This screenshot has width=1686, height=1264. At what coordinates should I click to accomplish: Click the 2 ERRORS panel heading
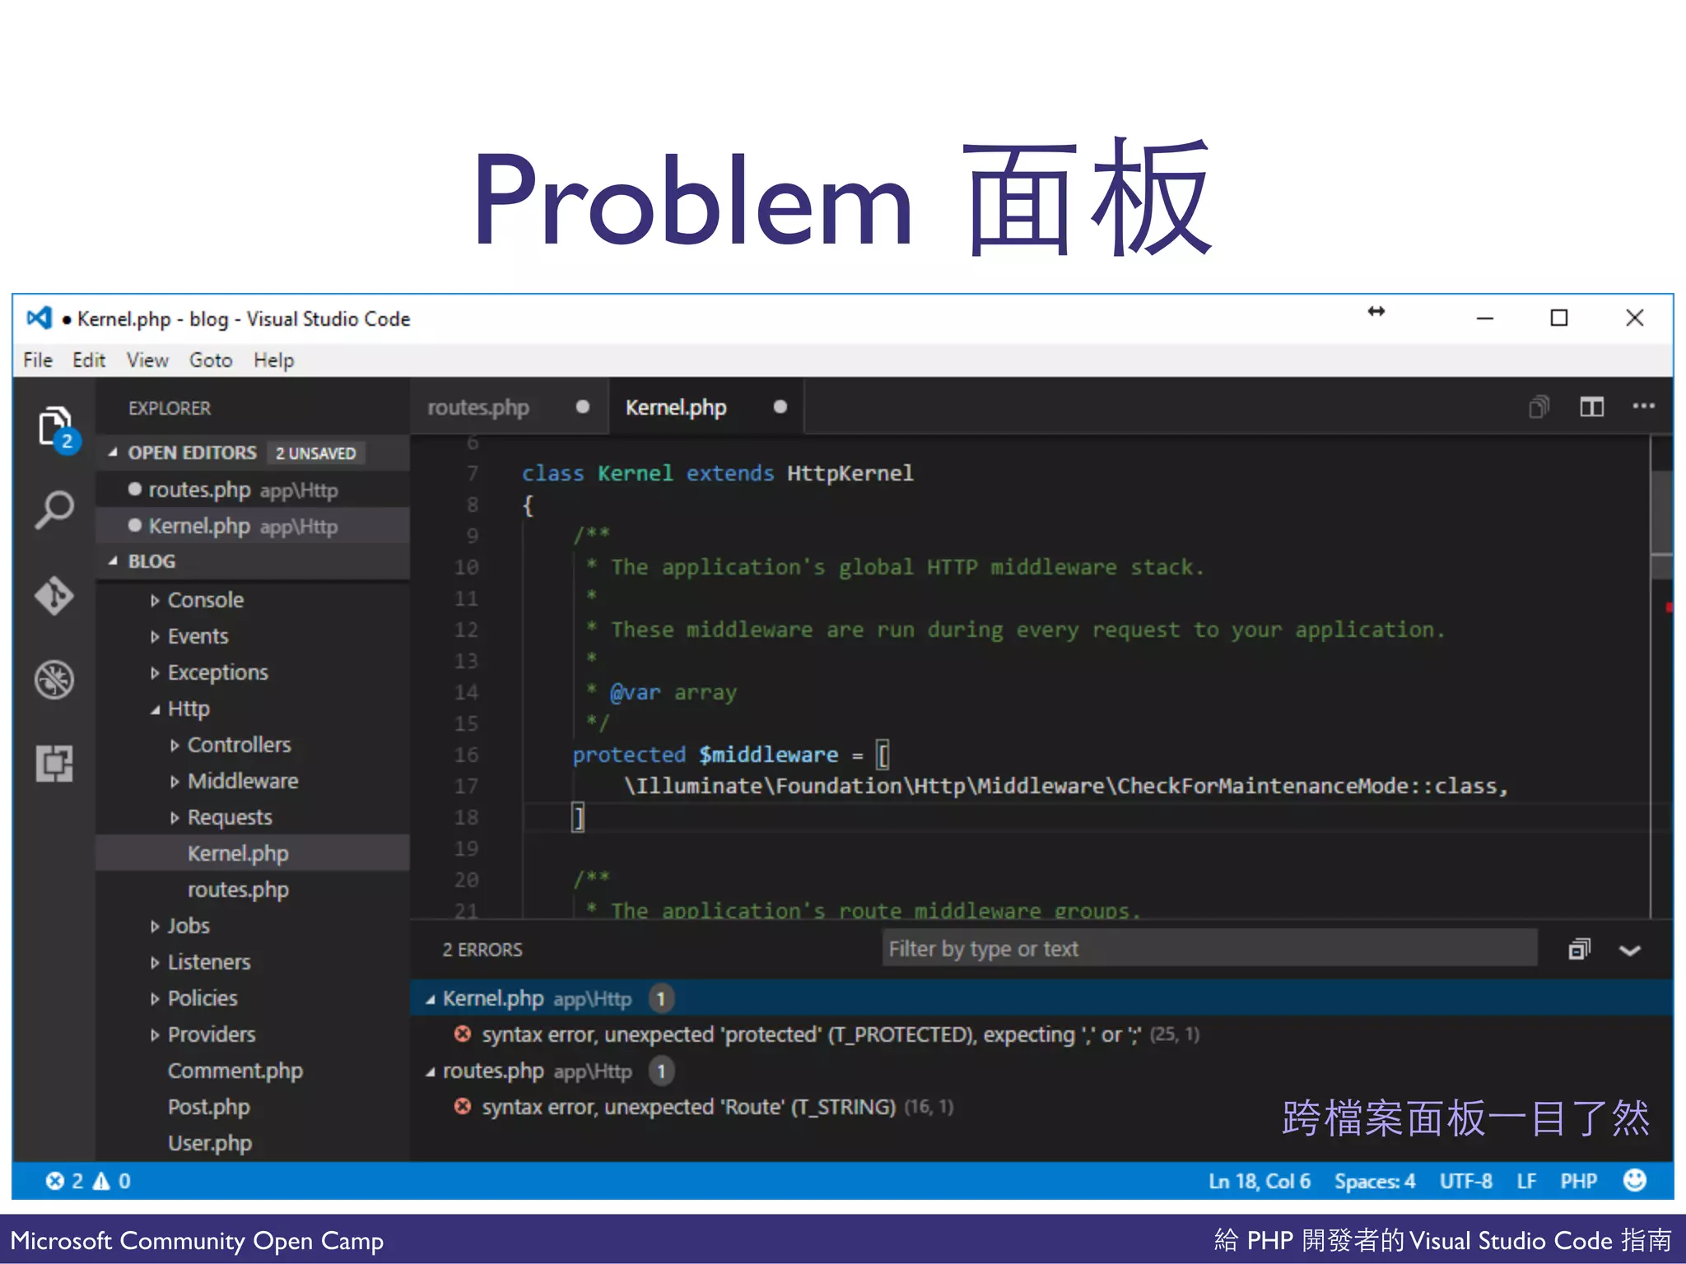click(482, 949)
